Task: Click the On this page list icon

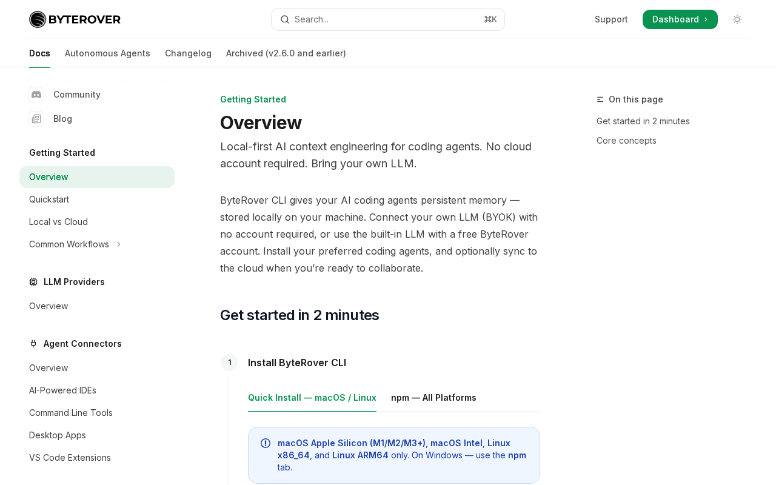Action: (x=600, y=99)
